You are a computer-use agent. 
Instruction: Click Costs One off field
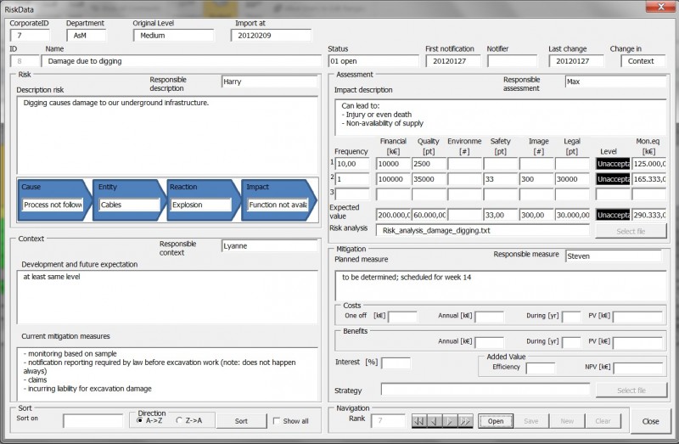point(402,317)
